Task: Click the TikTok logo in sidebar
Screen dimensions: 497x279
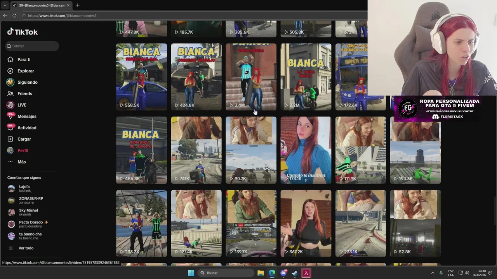Action: (x=22, y=32)
